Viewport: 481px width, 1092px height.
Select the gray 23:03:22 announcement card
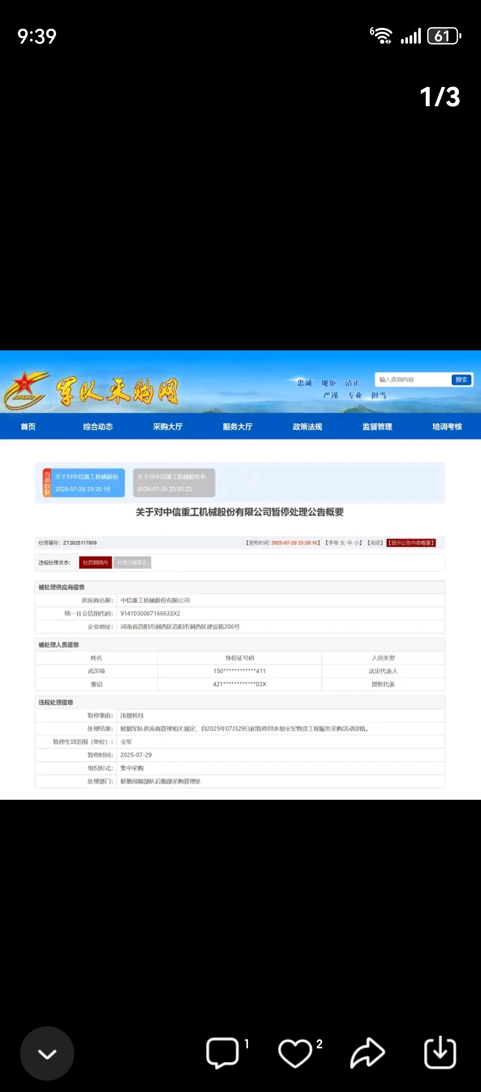tap(174, 482)
